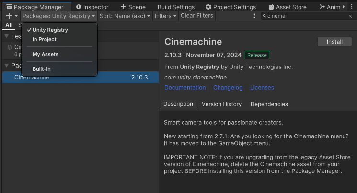This screenshot has height=193, width=357.
Task: Click the Install button
Action: [x=334, y=42]
